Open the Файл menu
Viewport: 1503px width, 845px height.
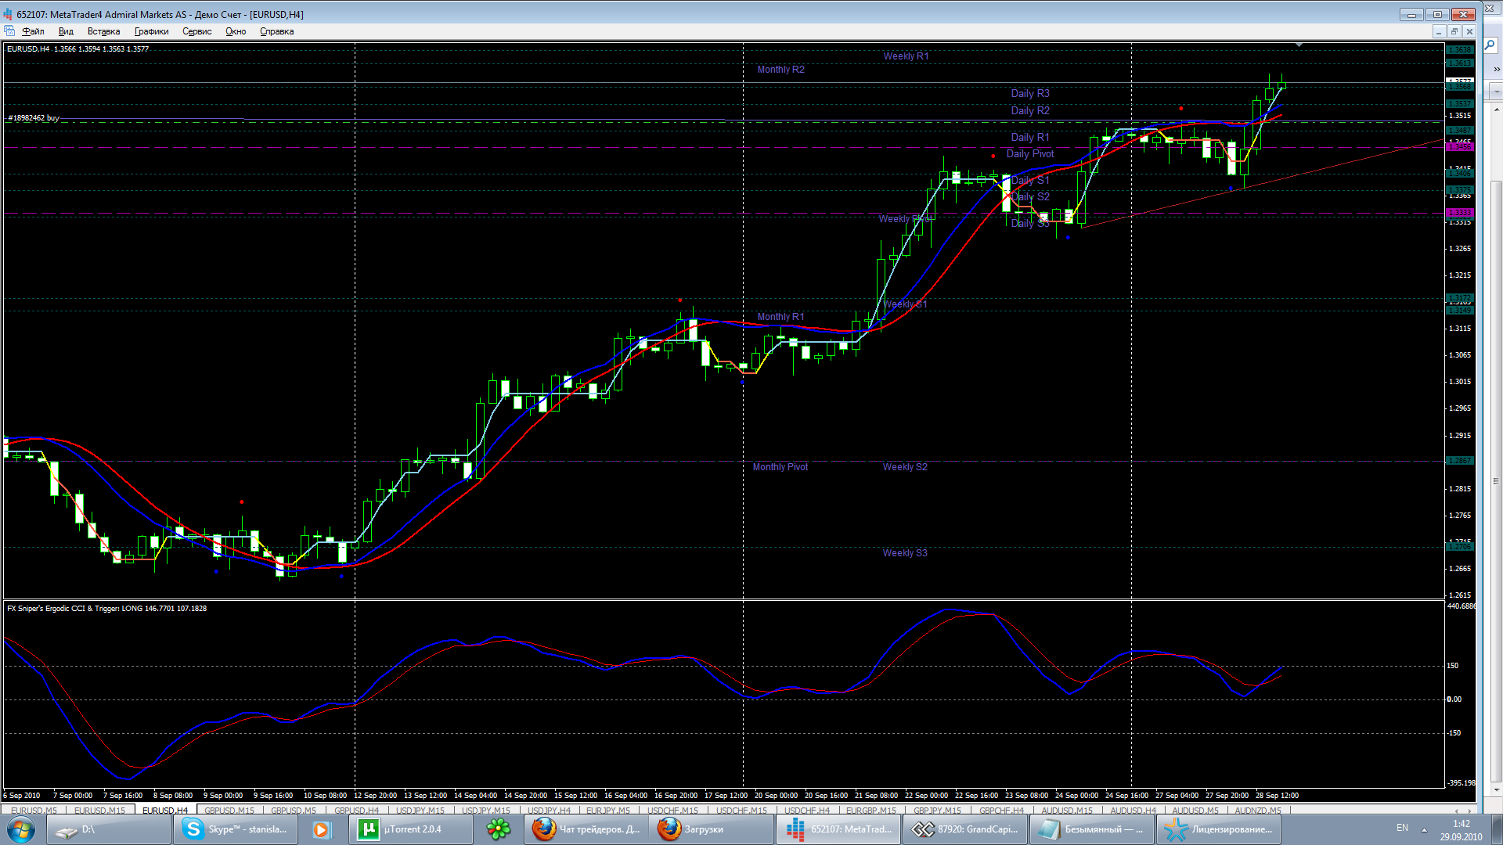[x=33, y=31]
